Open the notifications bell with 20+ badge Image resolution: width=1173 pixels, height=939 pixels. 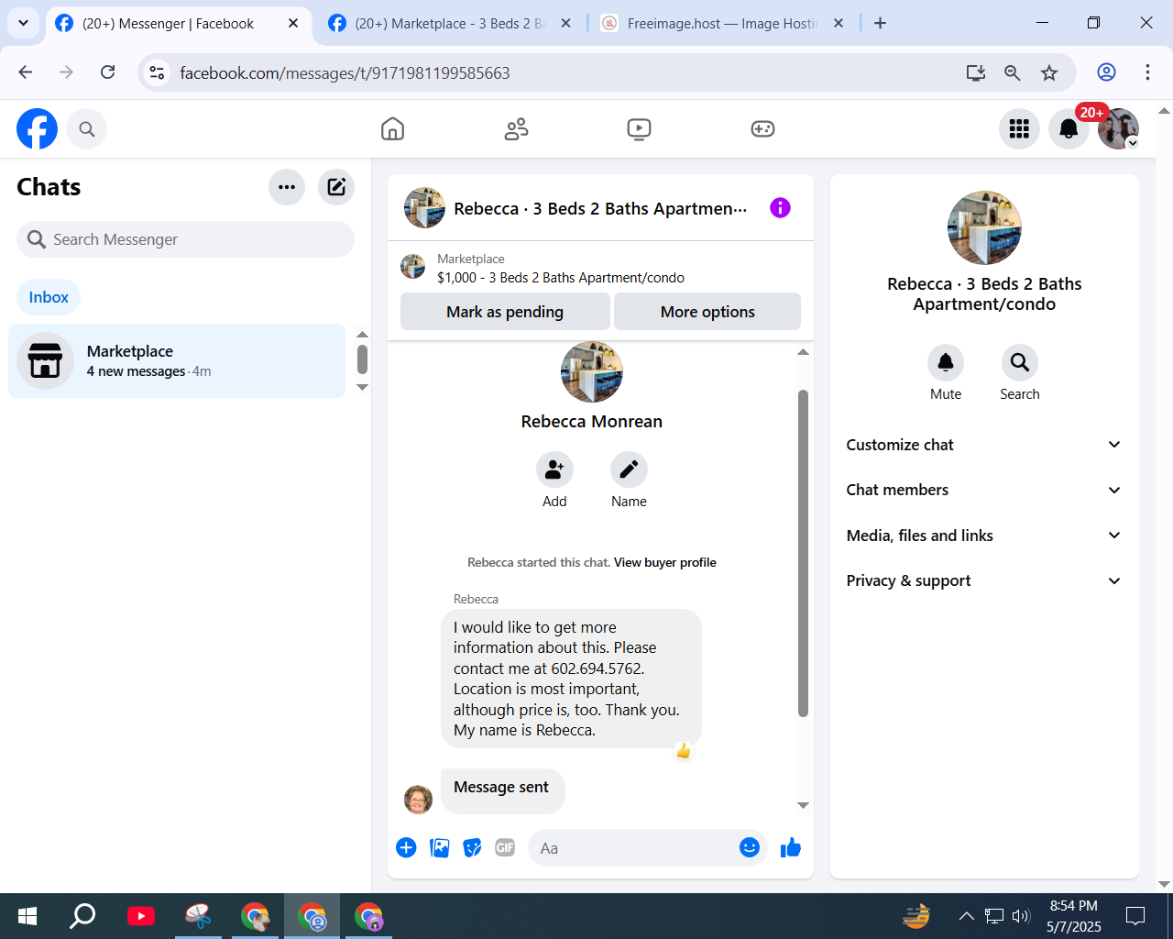(x=1069, y=129)
